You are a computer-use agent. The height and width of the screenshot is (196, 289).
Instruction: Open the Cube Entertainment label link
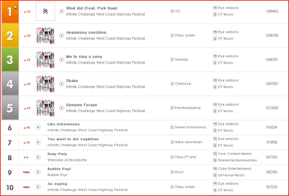coord(235,169)
